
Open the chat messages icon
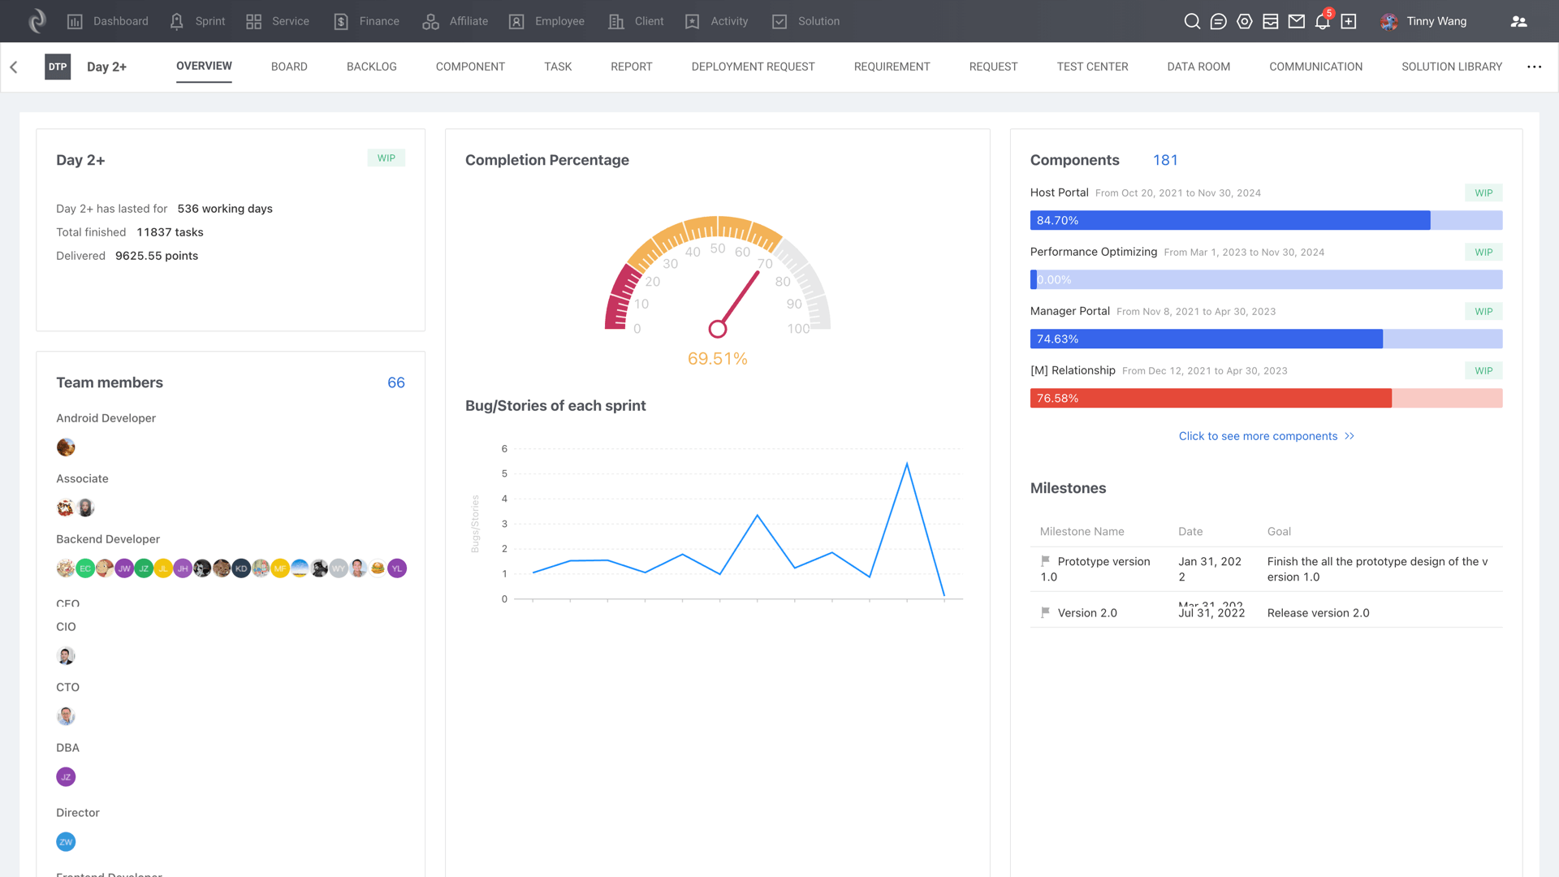point(1218,22)
